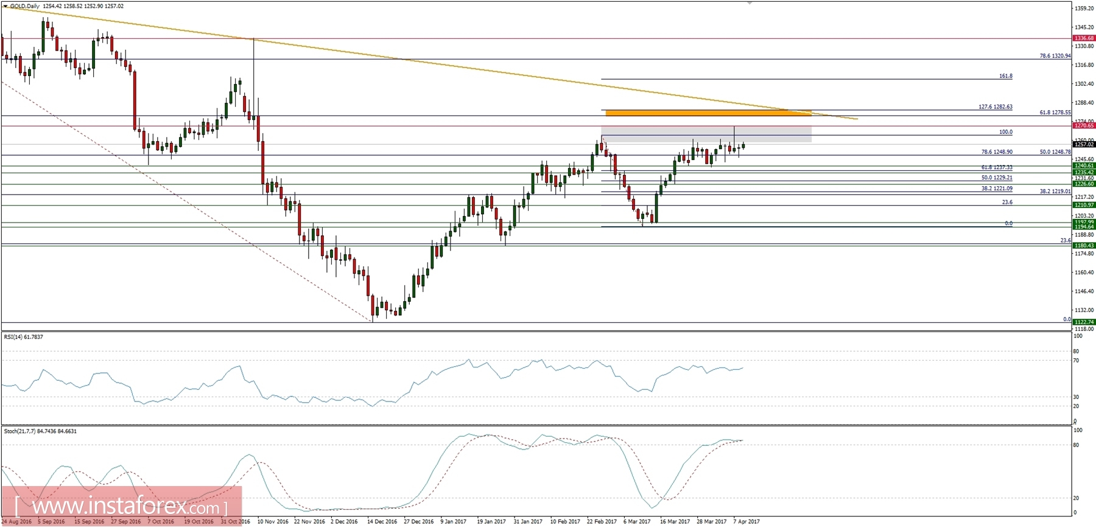Click the 22 Feb 2017 date label
Image resolution: width=1096 pixels, height=528 pixels.
(602, 521)
